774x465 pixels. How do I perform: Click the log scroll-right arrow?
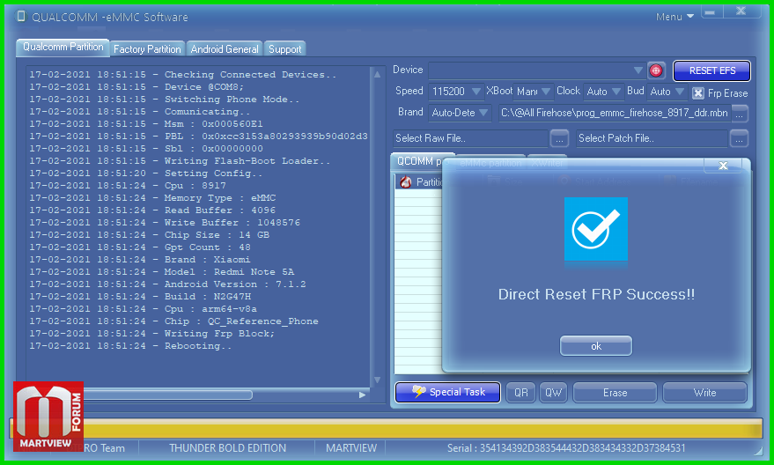[362, 395]
